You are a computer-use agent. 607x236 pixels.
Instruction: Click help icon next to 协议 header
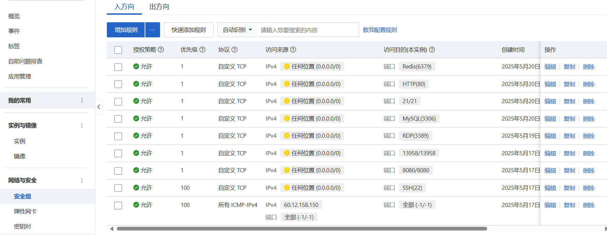(x=234, y=50)
